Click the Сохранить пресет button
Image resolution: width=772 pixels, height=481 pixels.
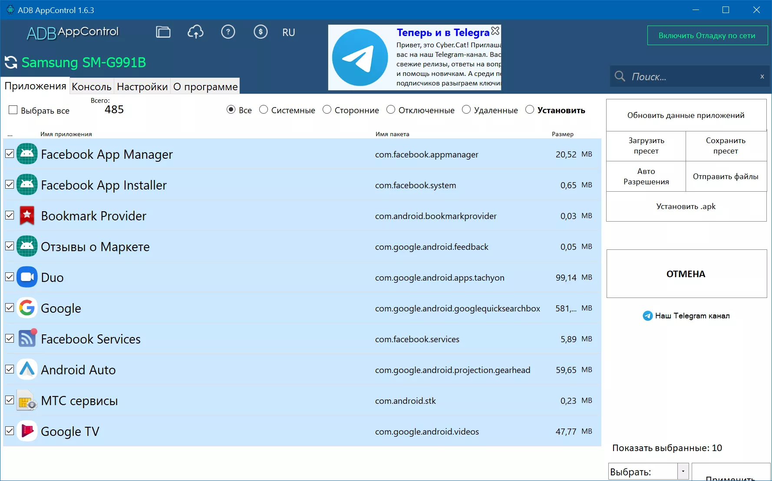tap(726, 146)
